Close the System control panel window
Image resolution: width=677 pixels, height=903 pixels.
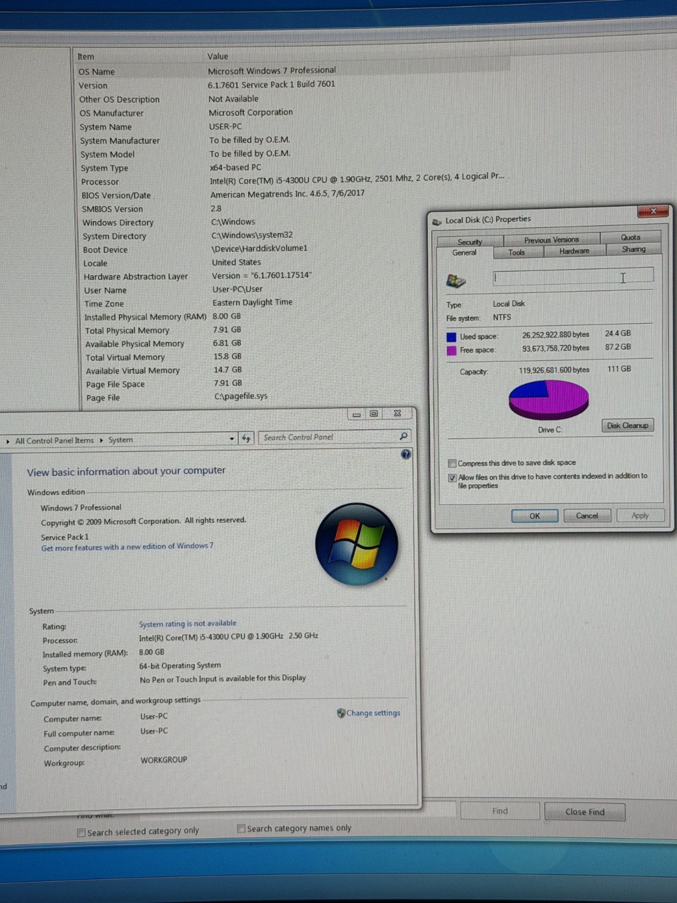point(397,413)
